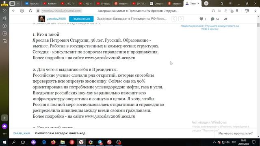260x146 pixels.
Task: Click the purple Alice assistant icon in sidebar
Action: [x=4, y=126]
